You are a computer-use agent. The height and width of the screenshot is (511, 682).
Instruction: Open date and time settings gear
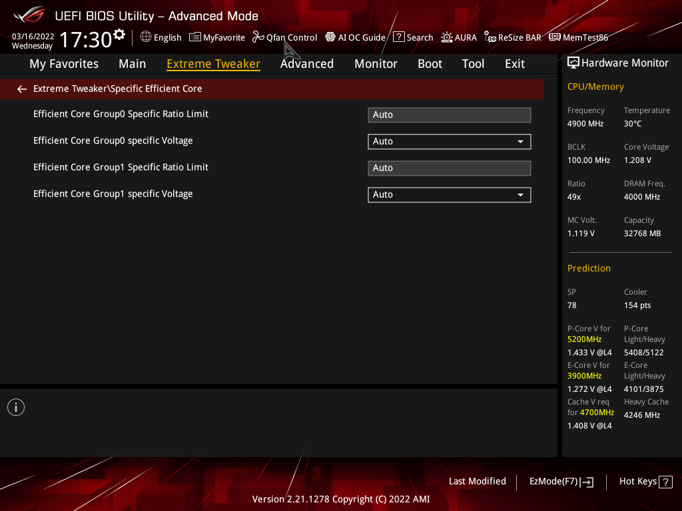click(x=119, y=35)
